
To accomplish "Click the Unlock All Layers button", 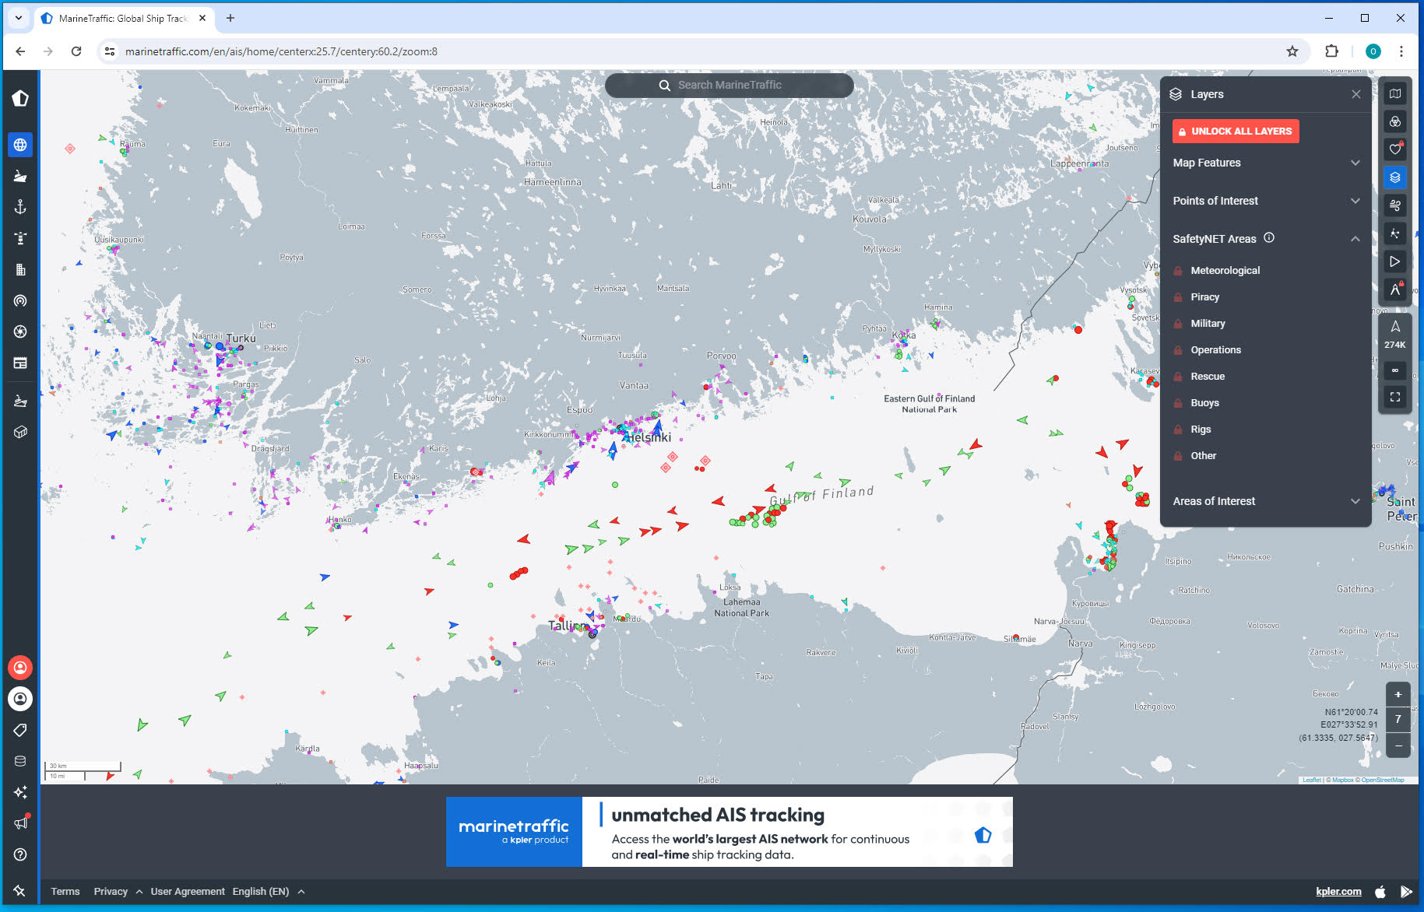I will (x=1235, y=132).
